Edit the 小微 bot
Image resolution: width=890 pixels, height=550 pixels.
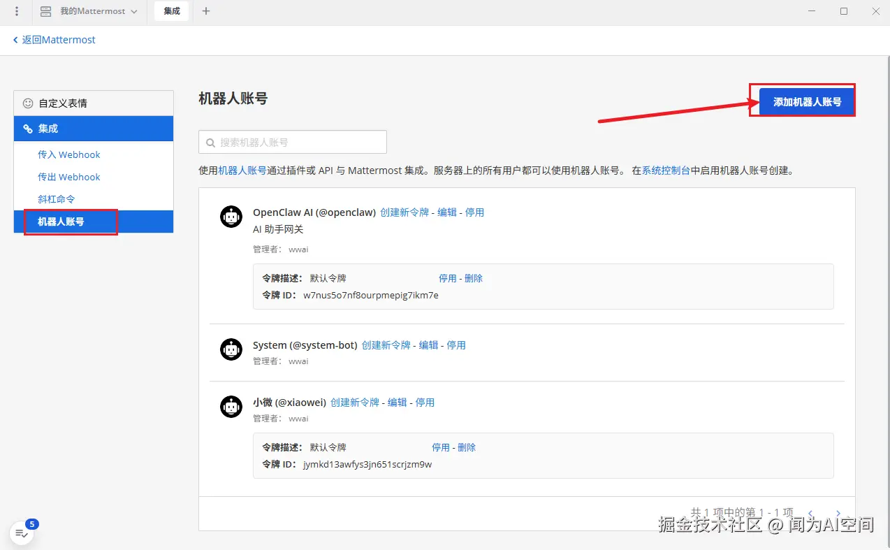(397, 403)
